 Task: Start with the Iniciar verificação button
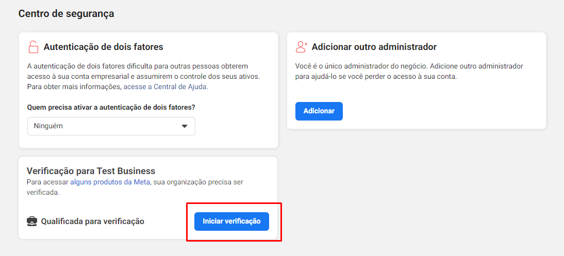click(231, 221)
